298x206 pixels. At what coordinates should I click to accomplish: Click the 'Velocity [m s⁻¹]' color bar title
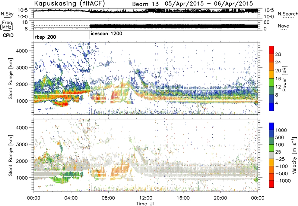point(294,155)
